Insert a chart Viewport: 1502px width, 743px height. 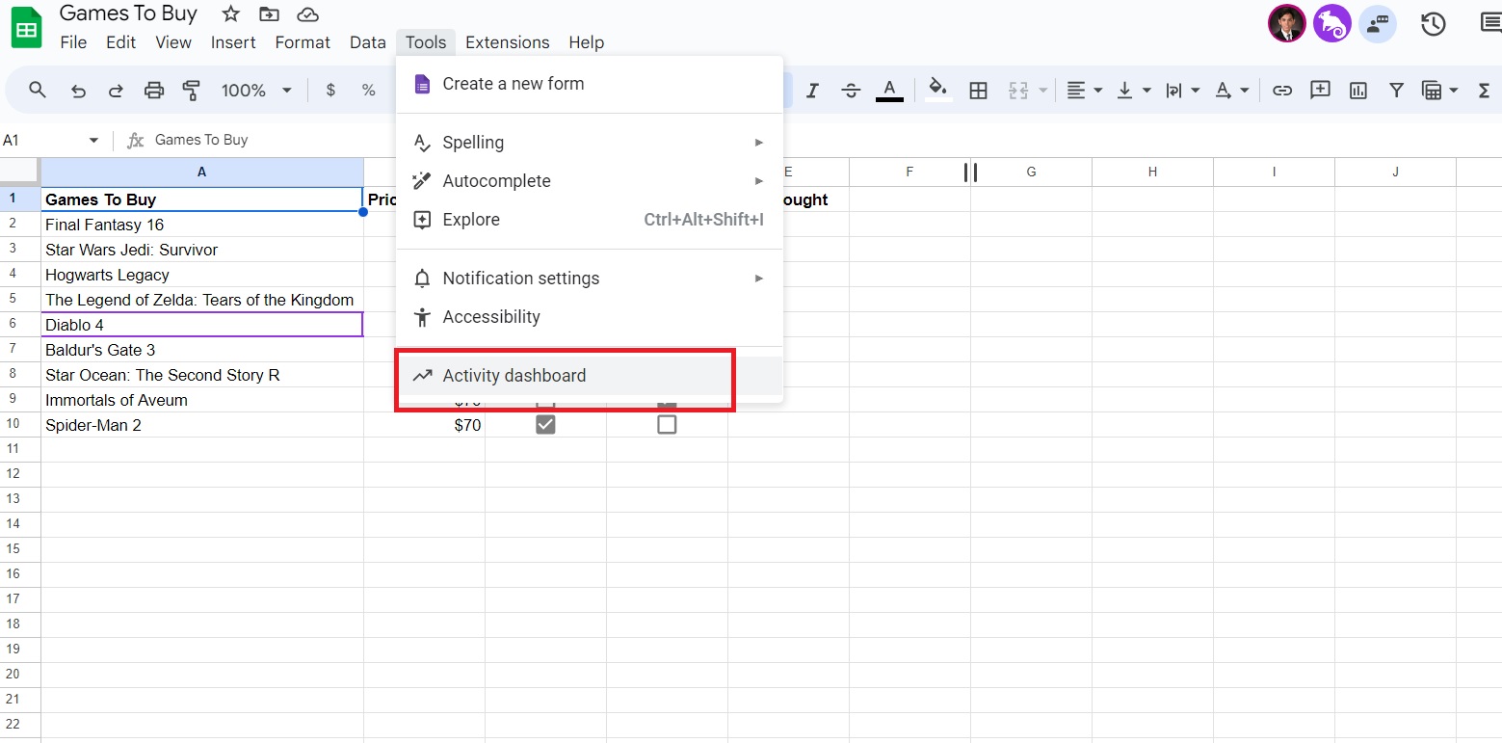pos(1358,91)
